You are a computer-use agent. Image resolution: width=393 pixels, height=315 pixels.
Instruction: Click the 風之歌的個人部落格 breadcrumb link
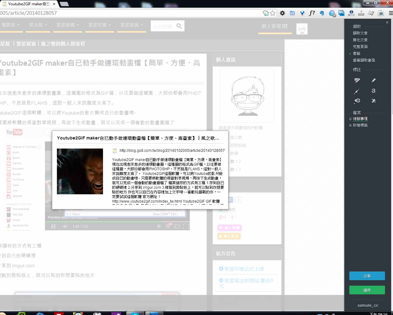pos(63,44)
